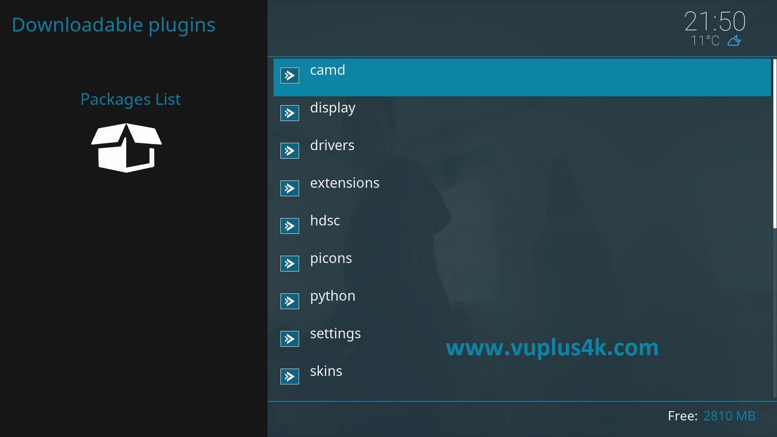Click the Downloadable plugins title
Screen dimensions: 777x437
(x=113, y=25)
